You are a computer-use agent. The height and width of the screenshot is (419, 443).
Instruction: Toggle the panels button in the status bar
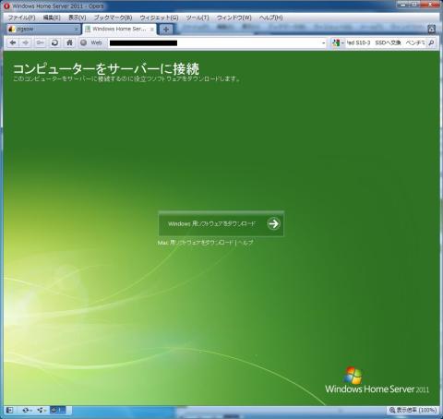(x=9, y=410)
